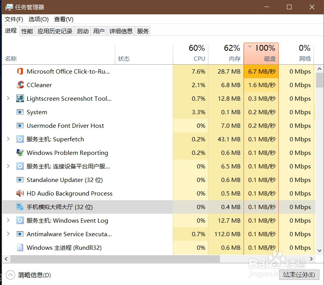324x285 pixels.
Task: Expand the Windows Event Log service host
Action: 8,220
